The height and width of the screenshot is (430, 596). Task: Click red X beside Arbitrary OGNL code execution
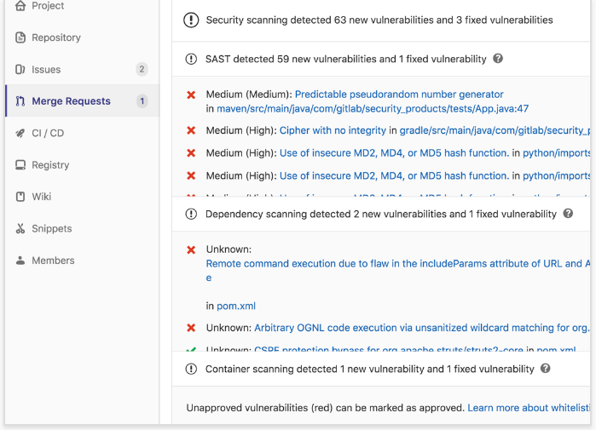(x=191, y=328)
